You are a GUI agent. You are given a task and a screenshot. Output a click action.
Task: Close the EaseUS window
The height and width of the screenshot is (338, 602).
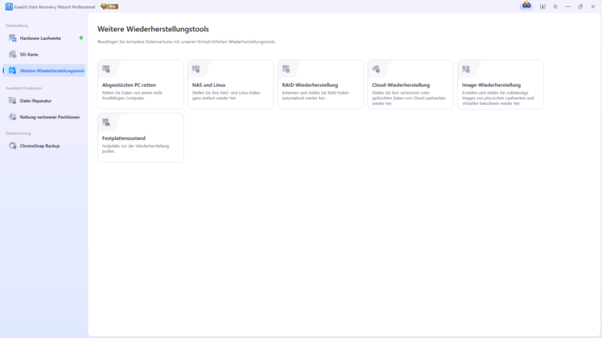(593, 6)
